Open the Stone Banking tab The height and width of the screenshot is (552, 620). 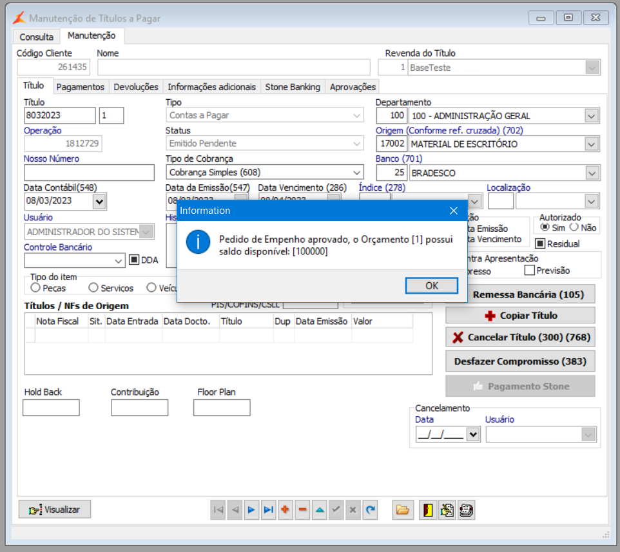point(293,87)
